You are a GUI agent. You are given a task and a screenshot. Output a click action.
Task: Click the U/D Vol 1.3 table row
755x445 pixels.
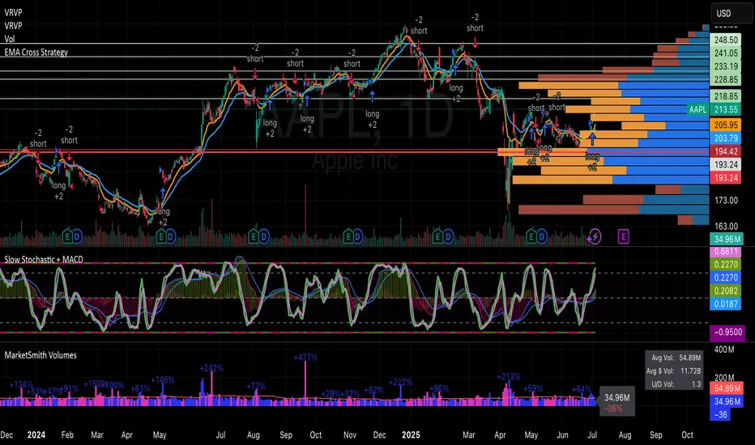[x=674, y=384]
